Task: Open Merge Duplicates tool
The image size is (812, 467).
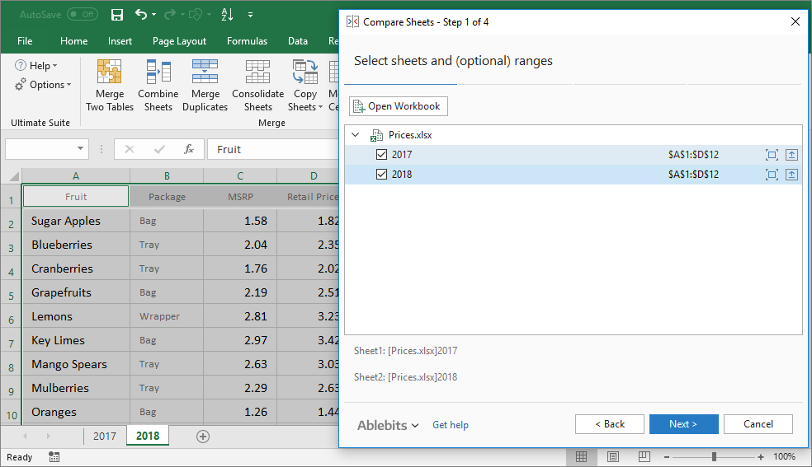Action: click(205, 86)
